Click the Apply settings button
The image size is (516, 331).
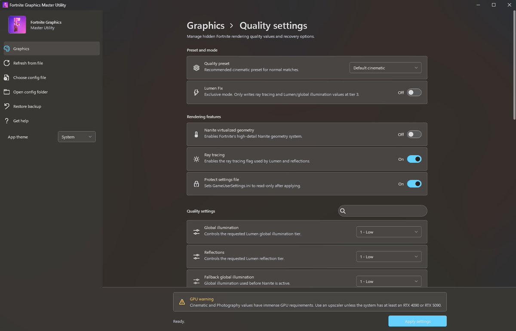417,321
